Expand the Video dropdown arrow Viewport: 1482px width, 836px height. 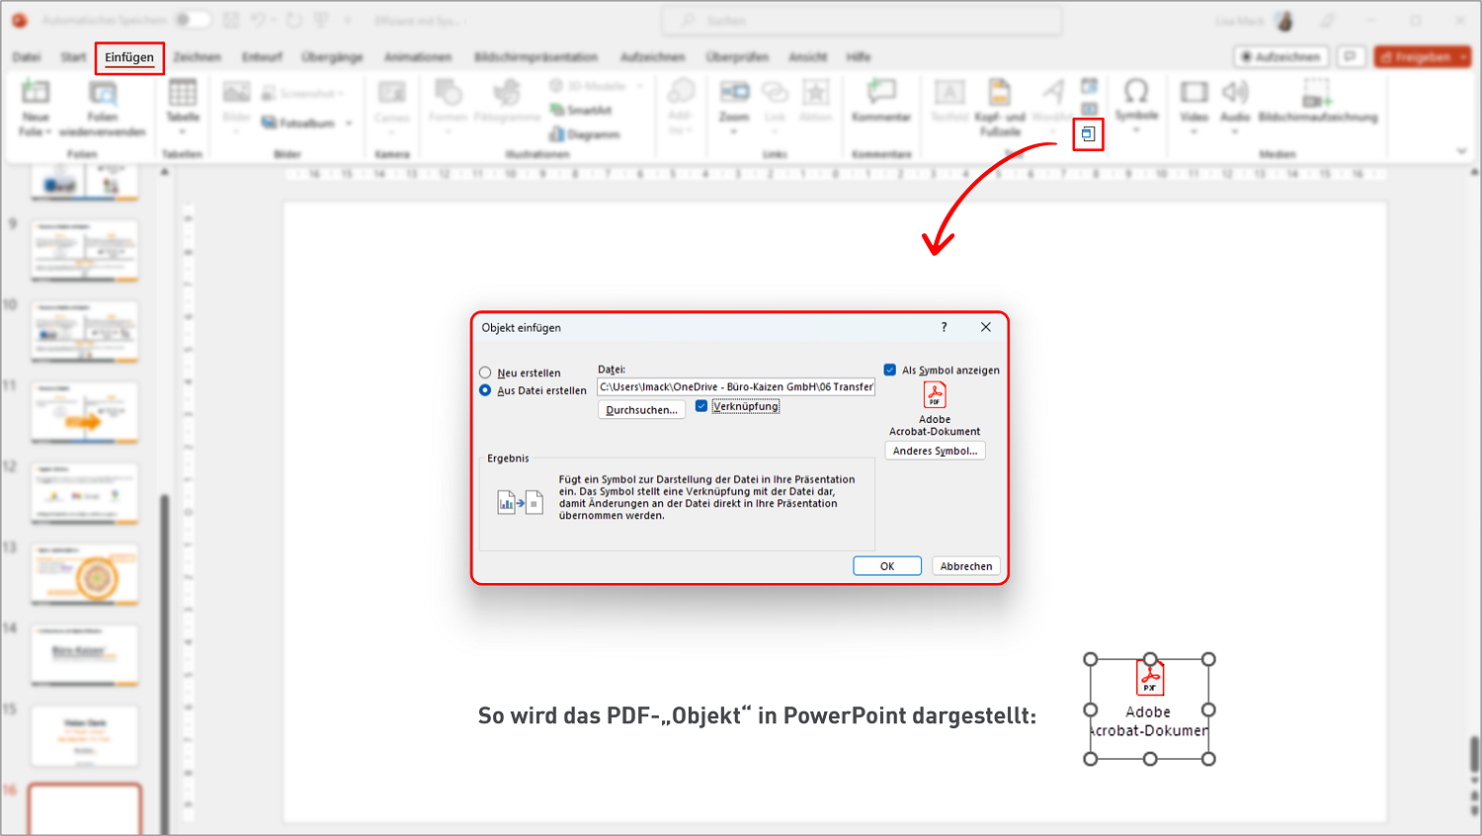point(1194,131)
